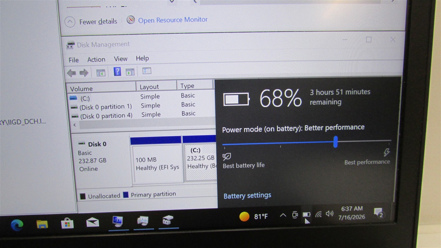Viewport: 441px width, 248px height.
Task: Click Simple layout cell in the (C:) row
Action: [x=150, y=96]
